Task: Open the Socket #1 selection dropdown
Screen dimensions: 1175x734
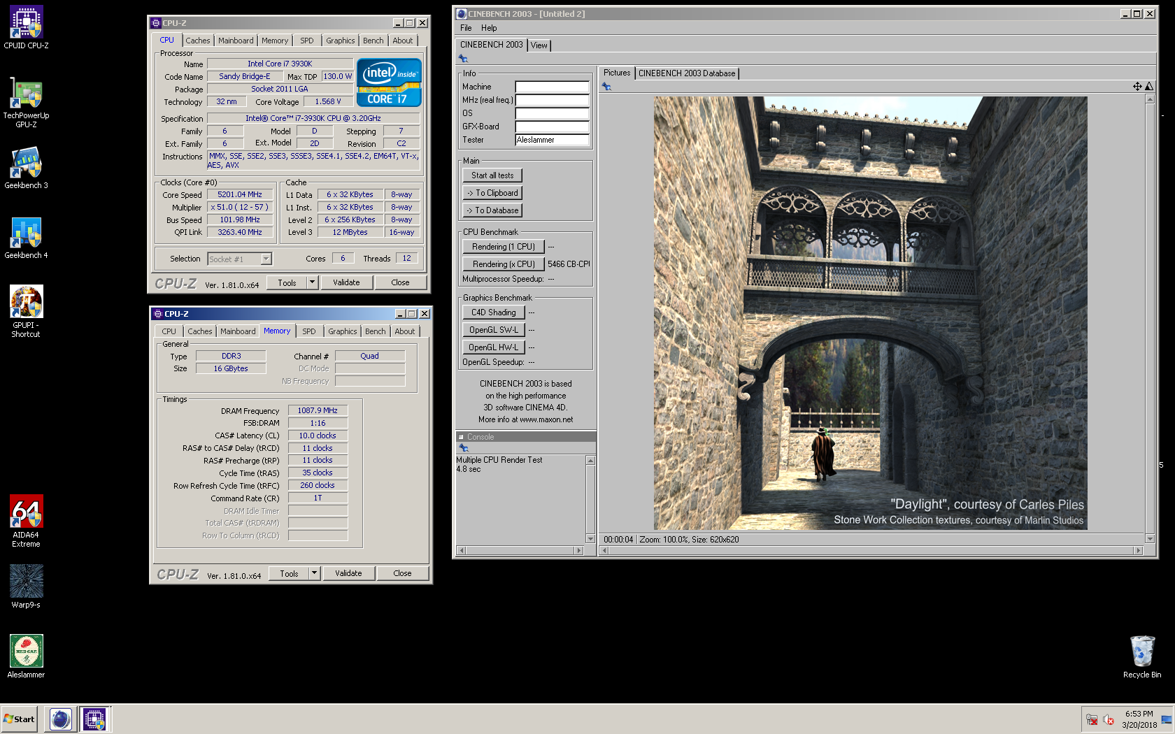Action: click(x=240, y=259)
